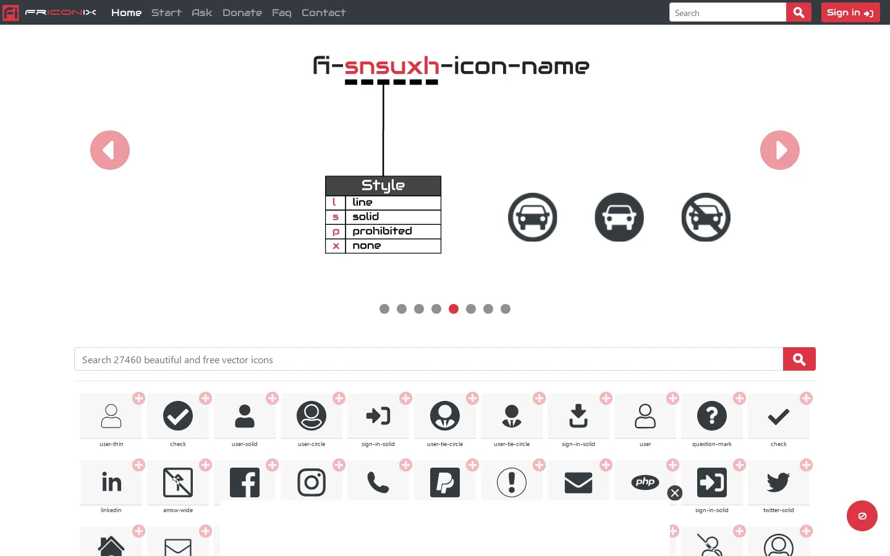The width and height of the screenshot is (890, 556).
Task: Open the arrow-wide icon
Action: click(178, 482)
